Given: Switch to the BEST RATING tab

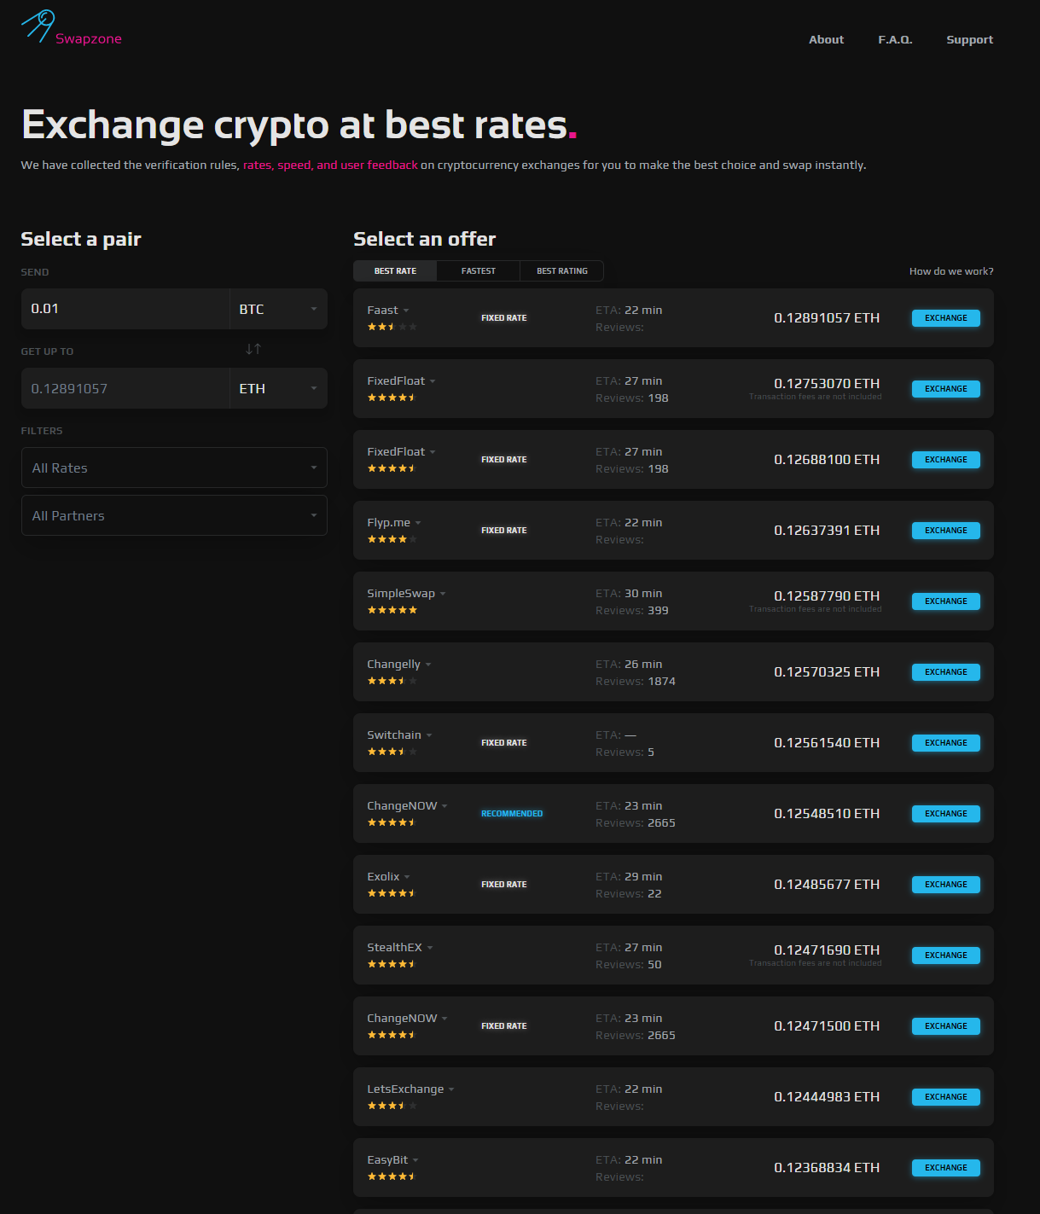Looking at the screenshot, I should point(561,270).
